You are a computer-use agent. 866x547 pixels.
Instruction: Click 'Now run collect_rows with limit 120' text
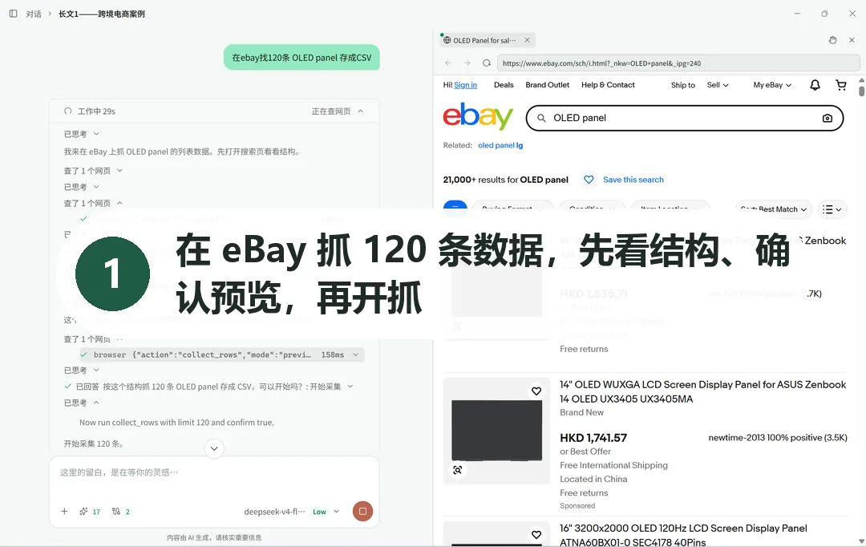click(x=176, y=422)
